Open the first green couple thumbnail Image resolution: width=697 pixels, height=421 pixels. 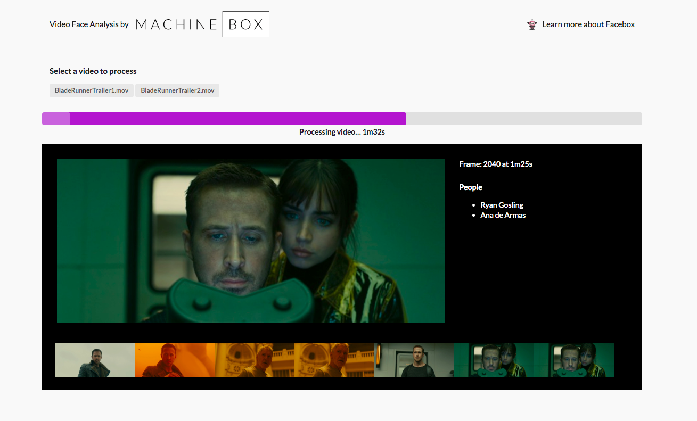[494, 360]
